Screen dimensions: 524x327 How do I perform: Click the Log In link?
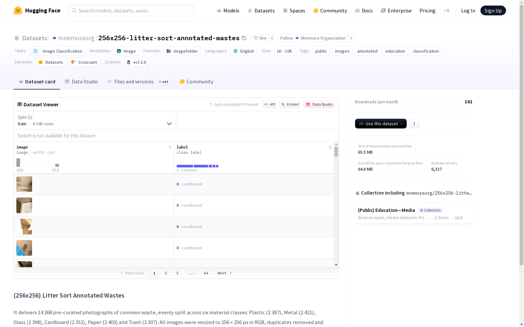pyautogui.click(x=468, y=10)
